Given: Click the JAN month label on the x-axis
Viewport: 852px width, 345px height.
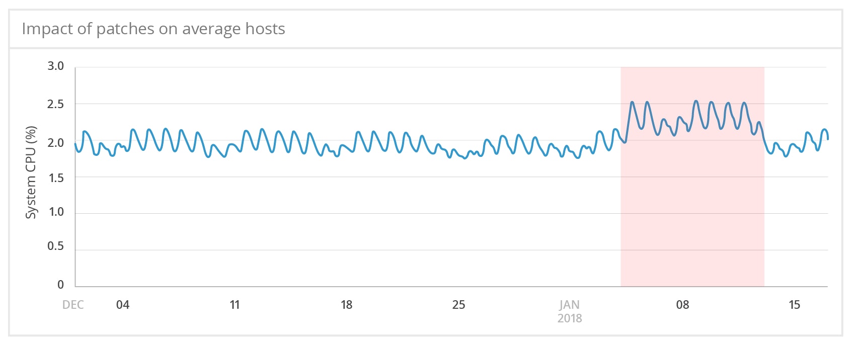Looking at the screenshot, I should (x=570, y=305).
